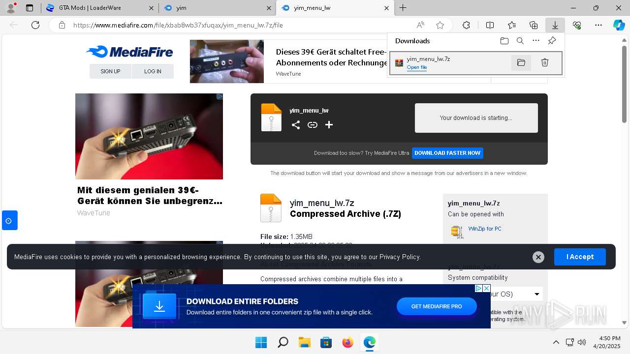Screen dimensions: 630x354
Task: Click Open file link for download
Action: click(417, 67)
